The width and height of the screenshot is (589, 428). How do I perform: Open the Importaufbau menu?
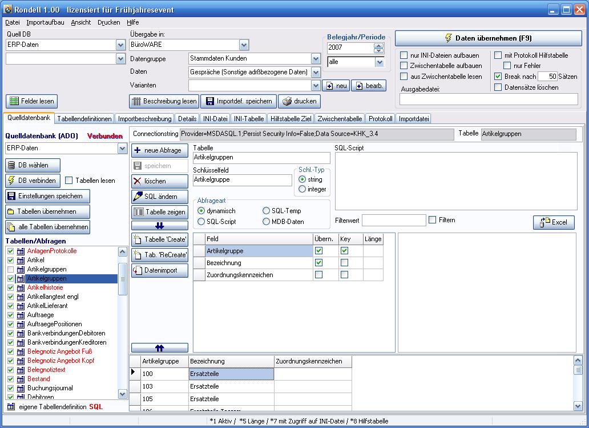pos(45,22)
